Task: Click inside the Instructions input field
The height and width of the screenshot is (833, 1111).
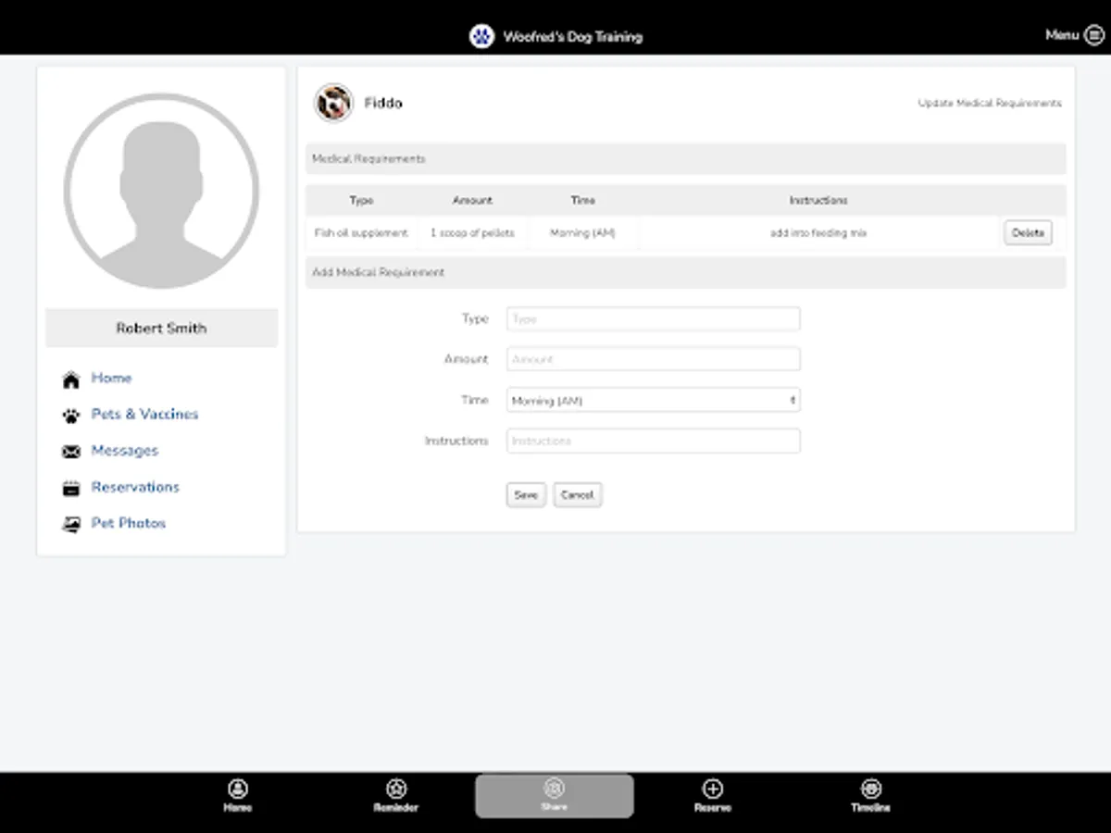Action: (653, 441)
